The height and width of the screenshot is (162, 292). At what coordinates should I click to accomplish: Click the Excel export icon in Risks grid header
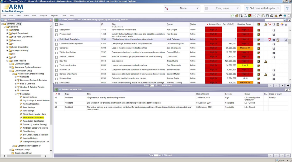click(x=56, y=20)
